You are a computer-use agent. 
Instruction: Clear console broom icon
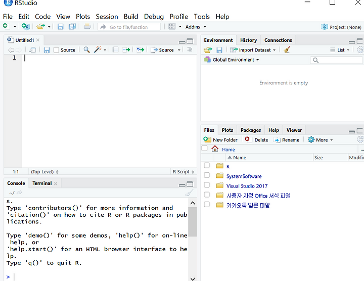coord(190,193)
